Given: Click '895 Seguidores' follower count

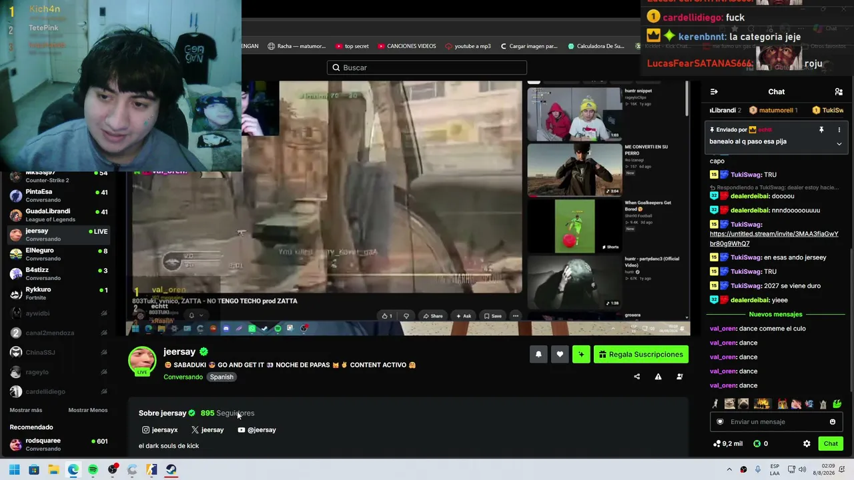Looking at the screenshot, I should point(228,413).
